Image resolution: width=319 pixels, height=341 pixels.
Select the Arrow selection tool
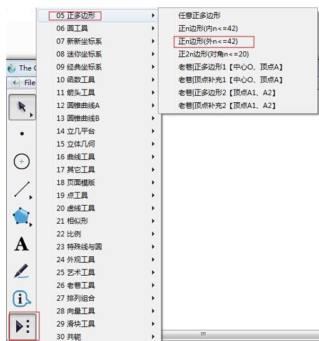[22, 107]
